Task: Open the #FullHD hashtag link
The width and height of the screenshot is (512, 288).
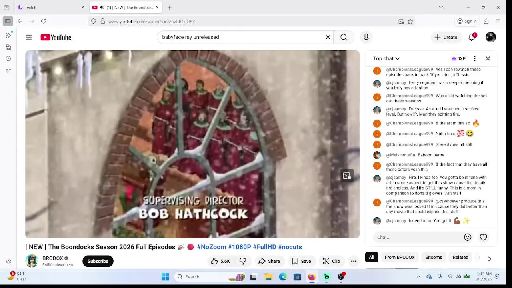Action: 264,247
